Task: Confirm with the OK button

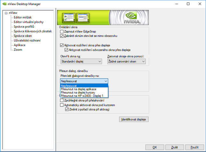Action: pos(155,147)
